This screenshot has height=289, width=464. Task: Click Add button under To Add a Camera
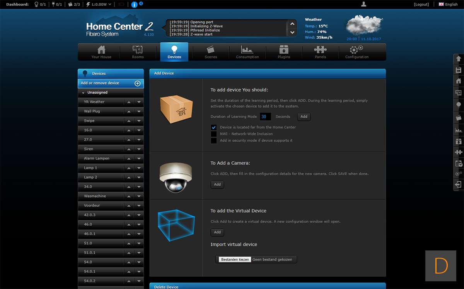click(217, 184)
